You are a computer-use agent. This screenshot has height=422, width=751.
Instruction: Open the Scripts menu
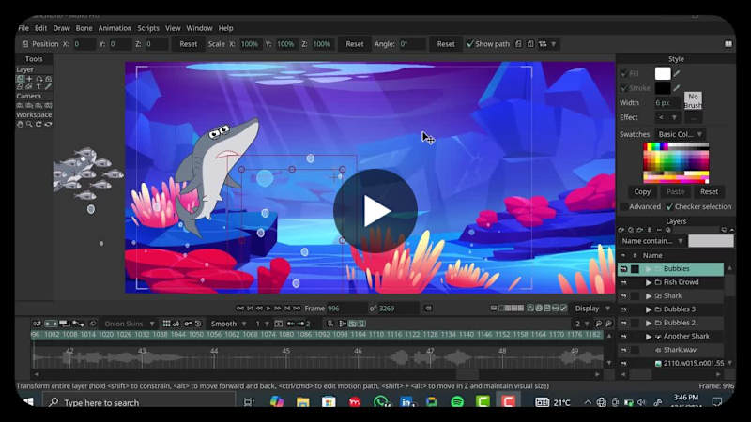[148, 28]
